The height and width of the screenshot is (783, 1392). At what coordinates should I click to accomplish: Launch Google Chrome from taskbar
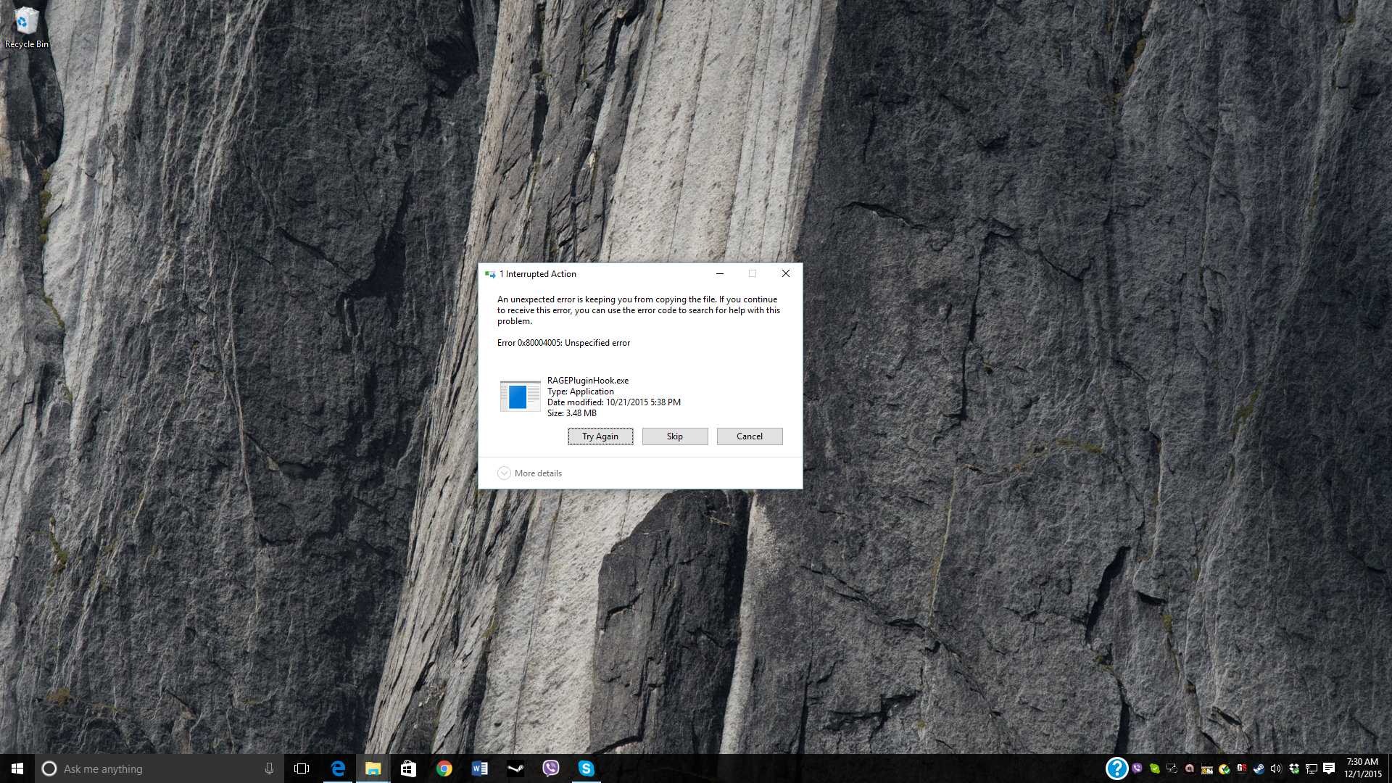tap(444, 768)
